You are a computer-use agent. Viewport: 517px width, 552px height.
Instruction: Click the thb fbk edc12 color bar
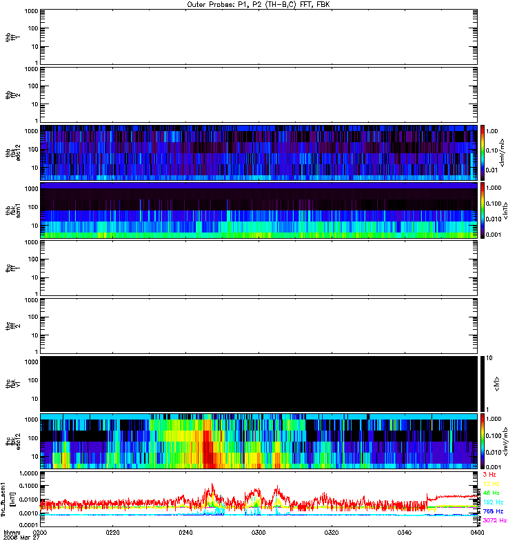tap(483, 152)
